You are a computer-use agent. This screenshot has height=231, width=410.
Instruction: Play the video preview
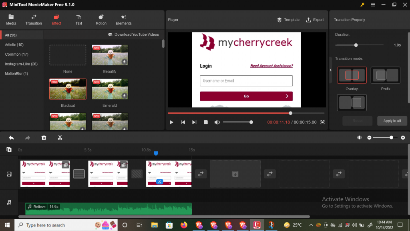(171, 122)
